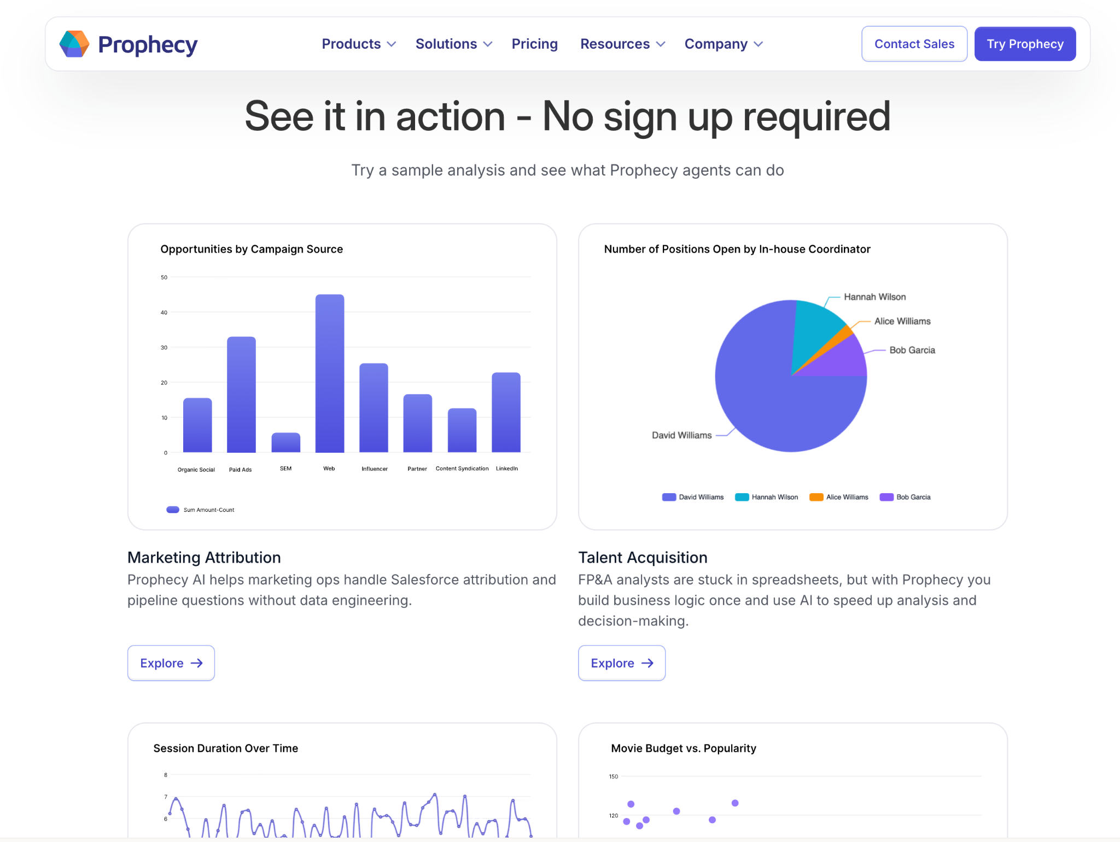Click the Try Prophecy button
Viewport: 1120px width, 842px height.
[x=1025, y=44]
